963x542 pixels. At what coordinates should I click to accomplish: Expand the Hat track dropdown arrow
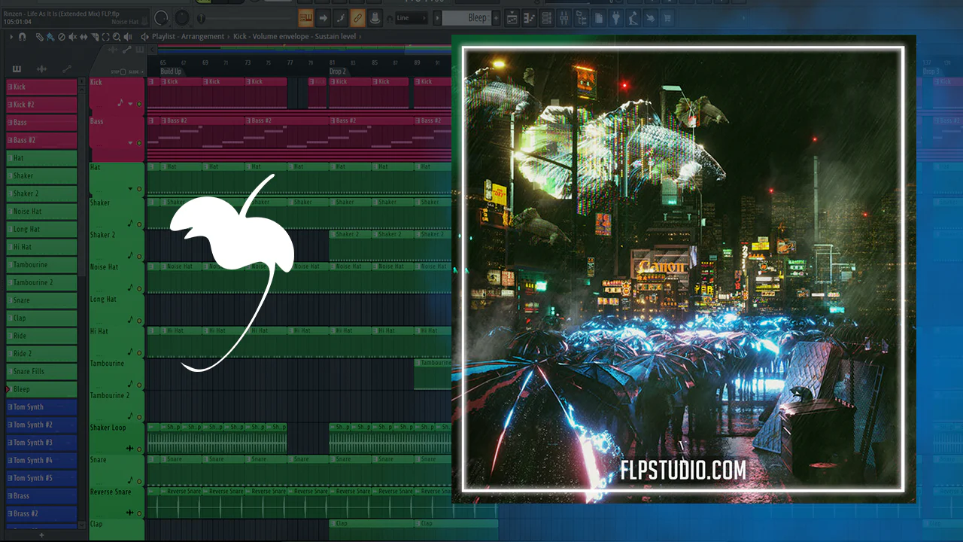[x=130, y=189]
